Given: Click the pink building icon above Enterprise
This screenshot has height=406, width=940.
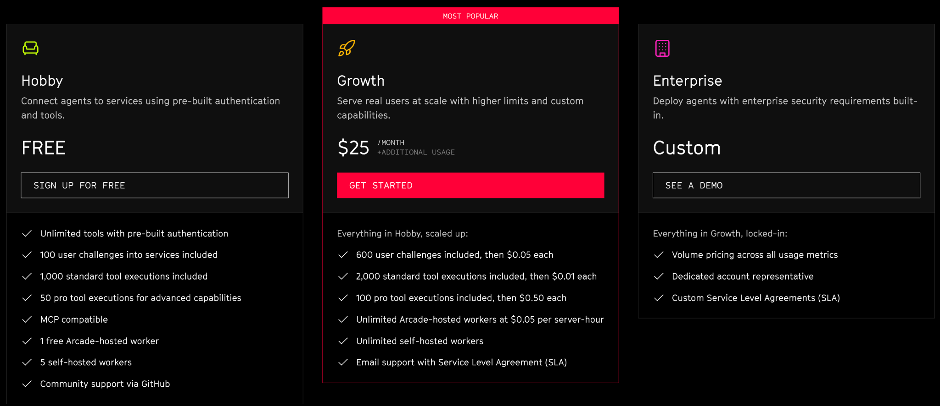Looking at the screenshot, I should [661, 48].
